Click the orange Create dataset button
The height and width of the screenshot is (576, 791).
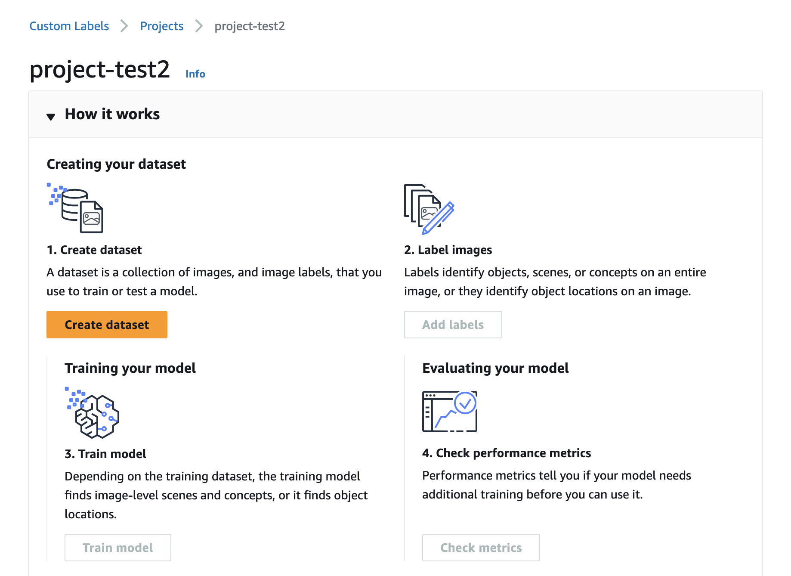click(107, 325)
